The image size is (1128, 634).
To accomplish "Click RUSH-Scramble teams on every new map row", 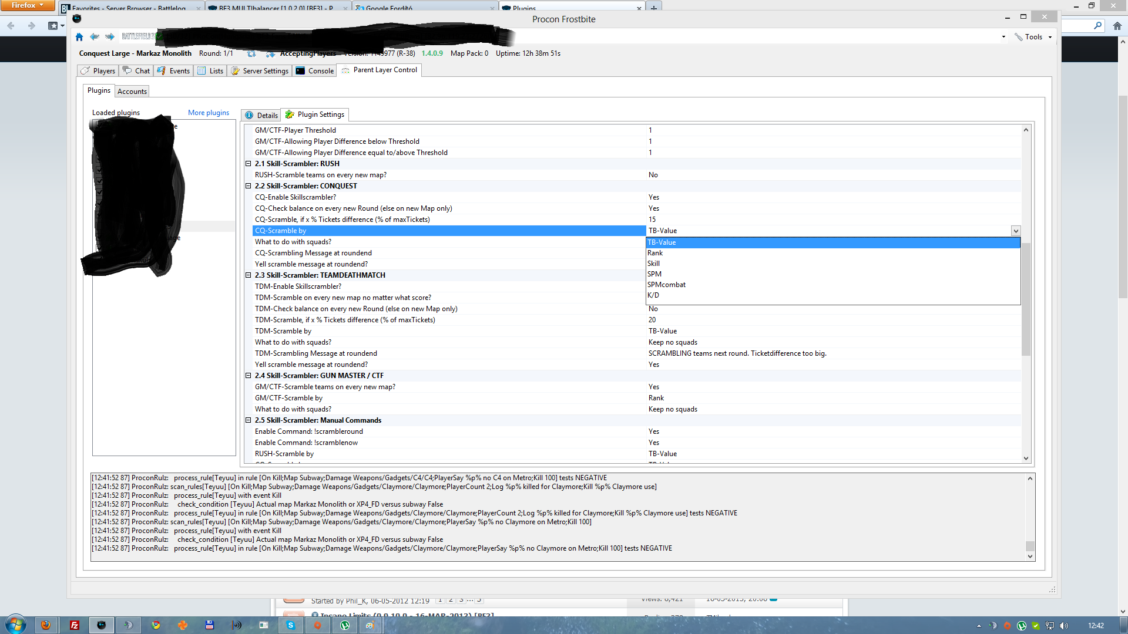I will 637,175.
